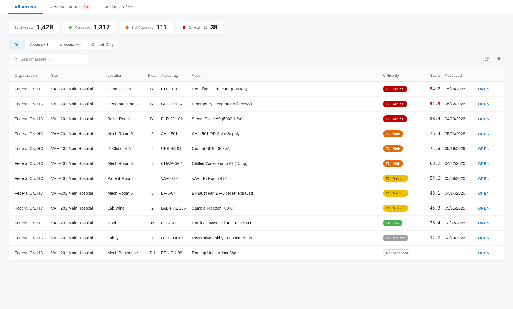This screenshot has height=309, width=513.
Task: Click assessed date 05/18/2026
Action: pos(455,89)
